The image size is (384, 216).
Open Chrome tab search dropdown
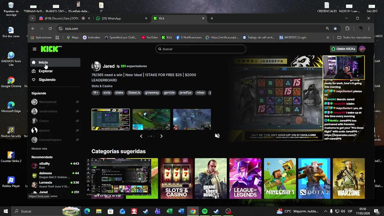32,18
